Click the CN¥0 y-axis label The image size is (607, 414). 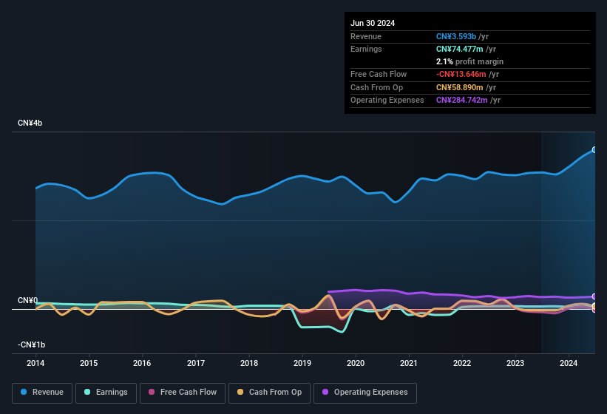pos(27,300)
